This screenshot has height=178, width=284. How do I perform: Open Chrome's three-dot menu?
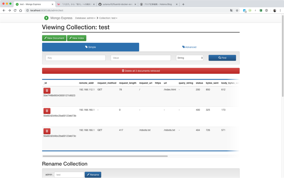click(x=280, y=10)
